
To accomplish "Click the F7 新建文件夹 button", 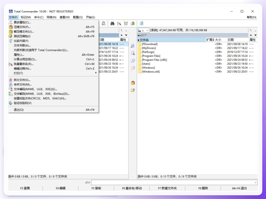I will 167,188.
